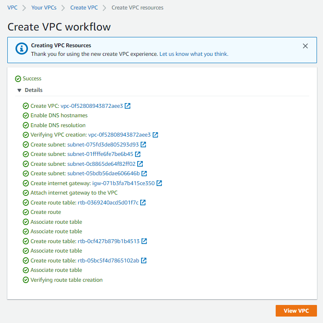Open vpc-0f52808943872aee3 link in Create VPC row
The height and width of the screenshot is (323, 323).
coord(92,106)
